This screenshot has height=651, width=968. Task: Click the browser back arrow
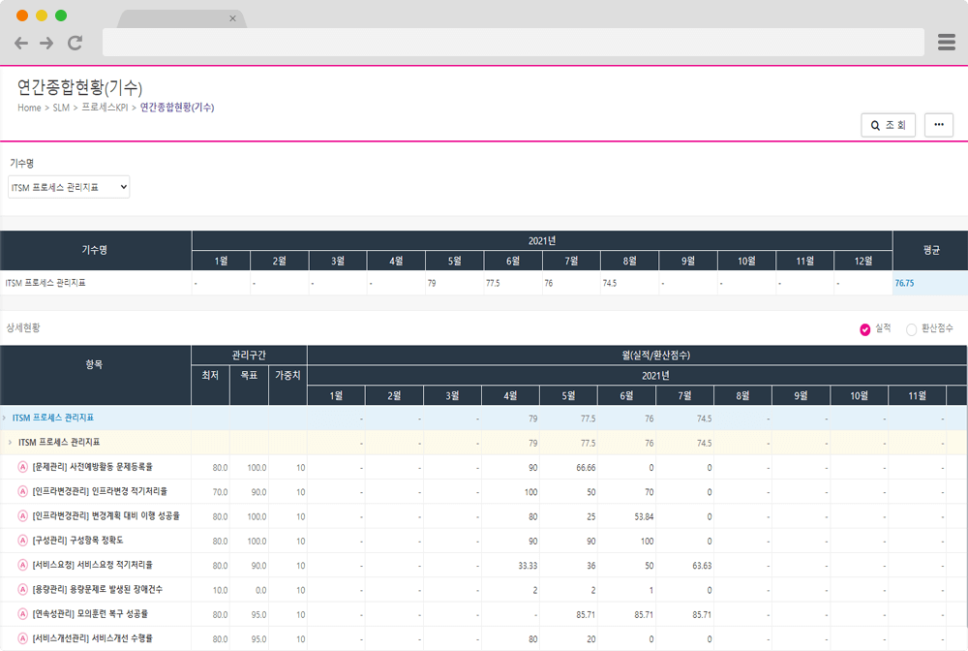pos(21,43)
